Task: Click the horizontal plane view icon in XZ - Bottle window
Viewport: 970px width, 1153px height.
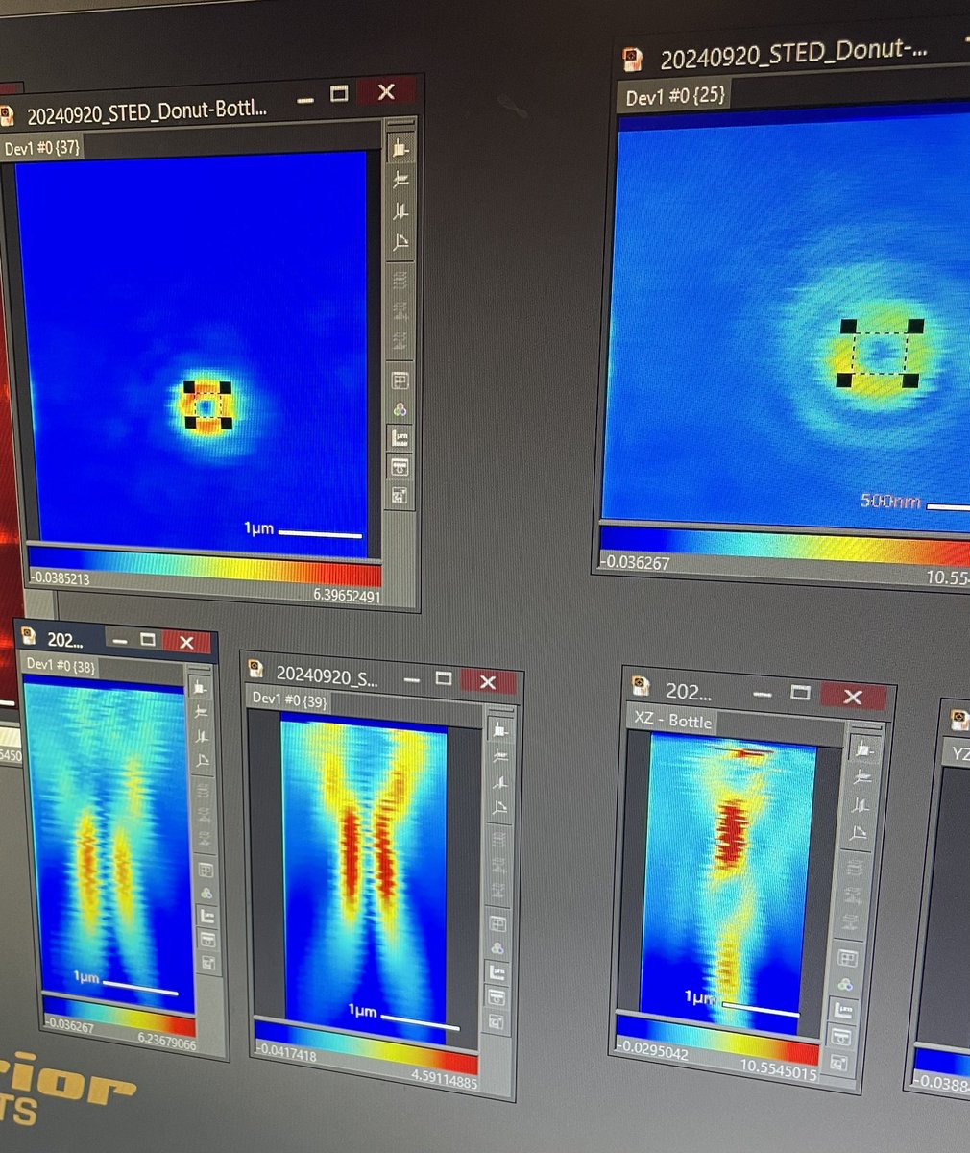Action: click(x=861, y=776)
